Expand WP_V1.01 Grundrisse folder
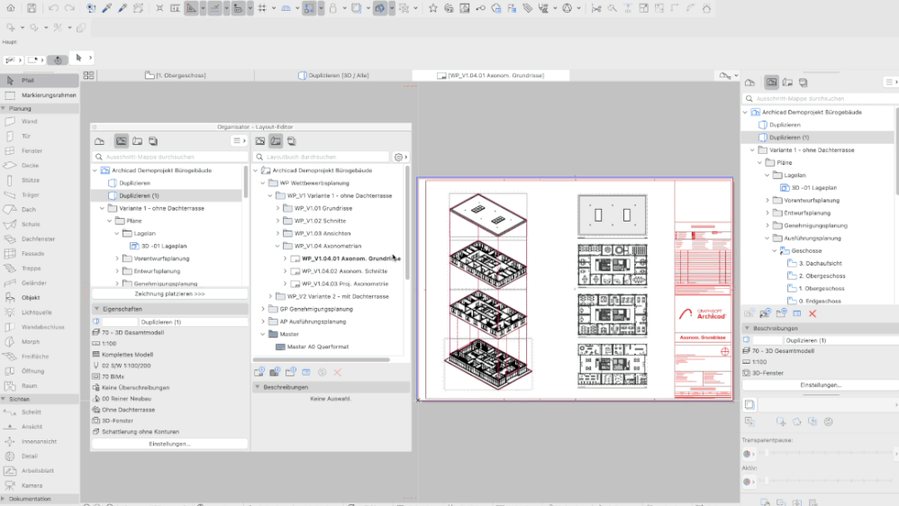 coord(279,208)
